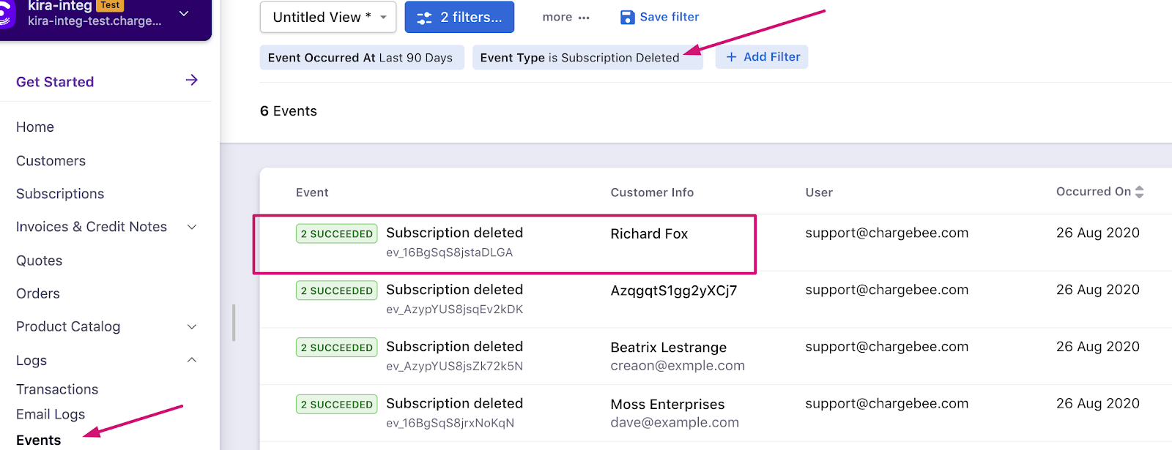Select Events in the sidebar
Screen dimensions: 1172x450
(x=39, y=440)
